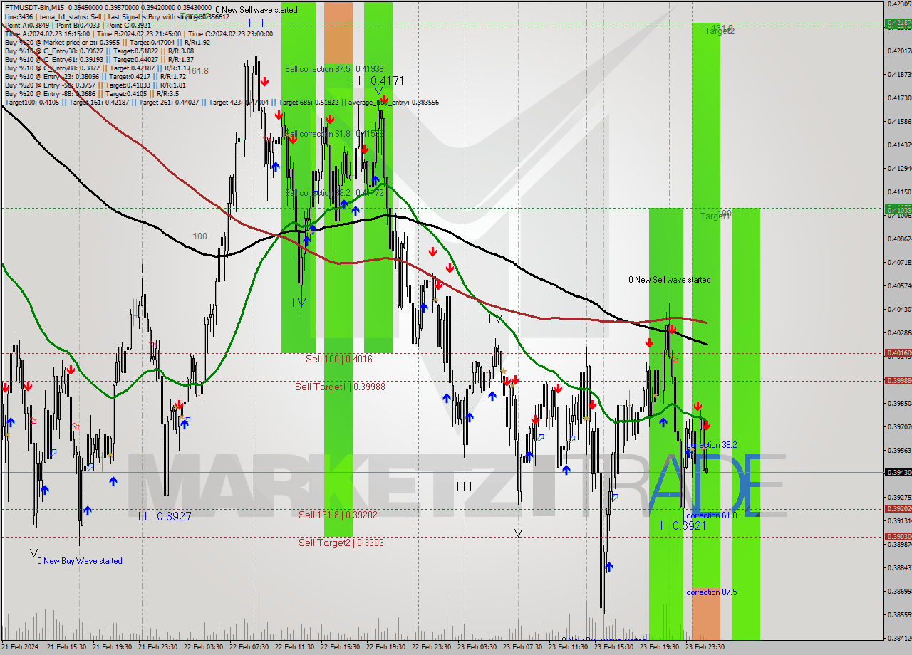
Task: Select red 0.39988 price axis tag
Action: click(898, 380)
